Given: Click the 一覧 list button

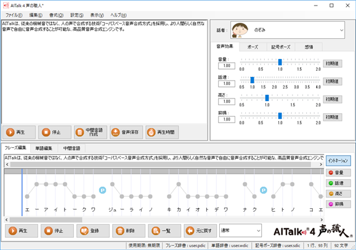Looking at the screenshot, I should pyautogui.click(x=164, y=231).
